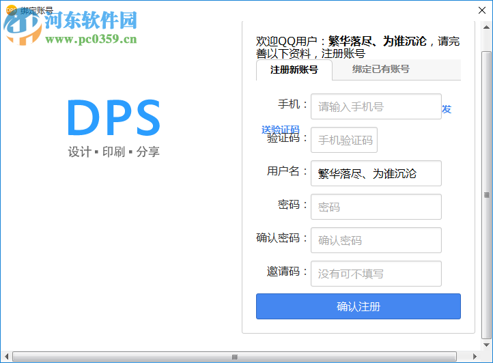
Task: Select the 密码 password input box
Action: [x=376, y=207]
